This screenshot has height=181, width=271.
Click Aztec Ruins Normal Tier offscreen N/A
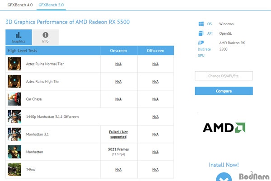click(x=155, y=64)
